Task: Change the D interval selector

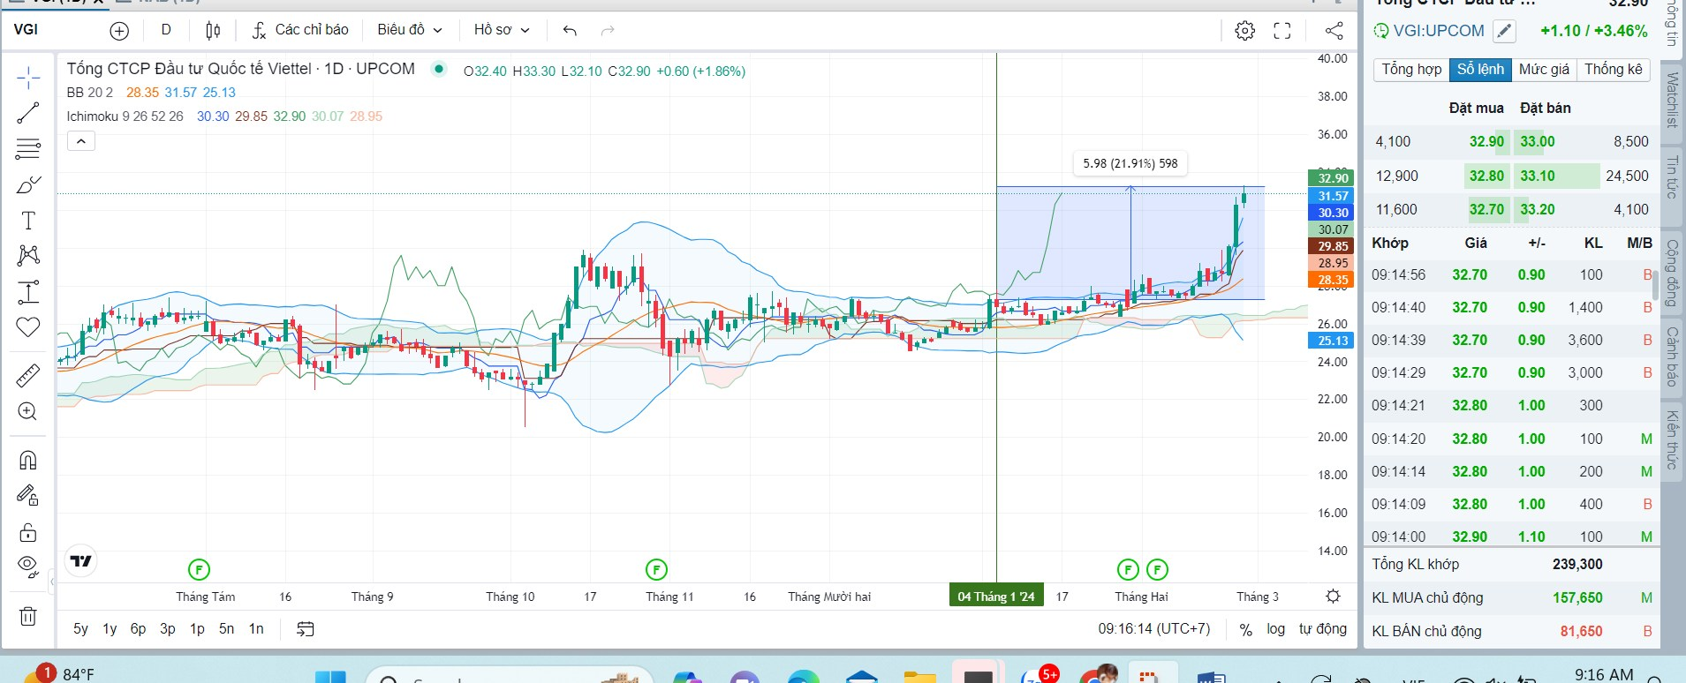Action: coord(166,30)
